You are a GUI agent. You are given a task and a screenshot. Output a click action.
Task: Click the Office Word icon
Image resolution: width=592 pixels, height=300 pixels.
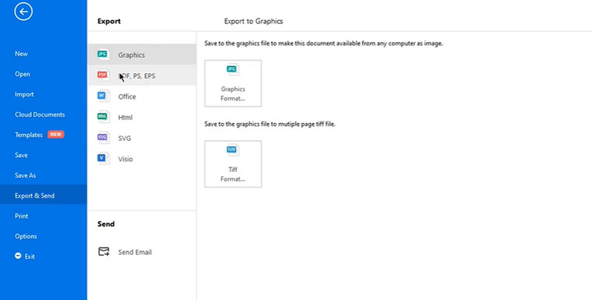(103, 96)
